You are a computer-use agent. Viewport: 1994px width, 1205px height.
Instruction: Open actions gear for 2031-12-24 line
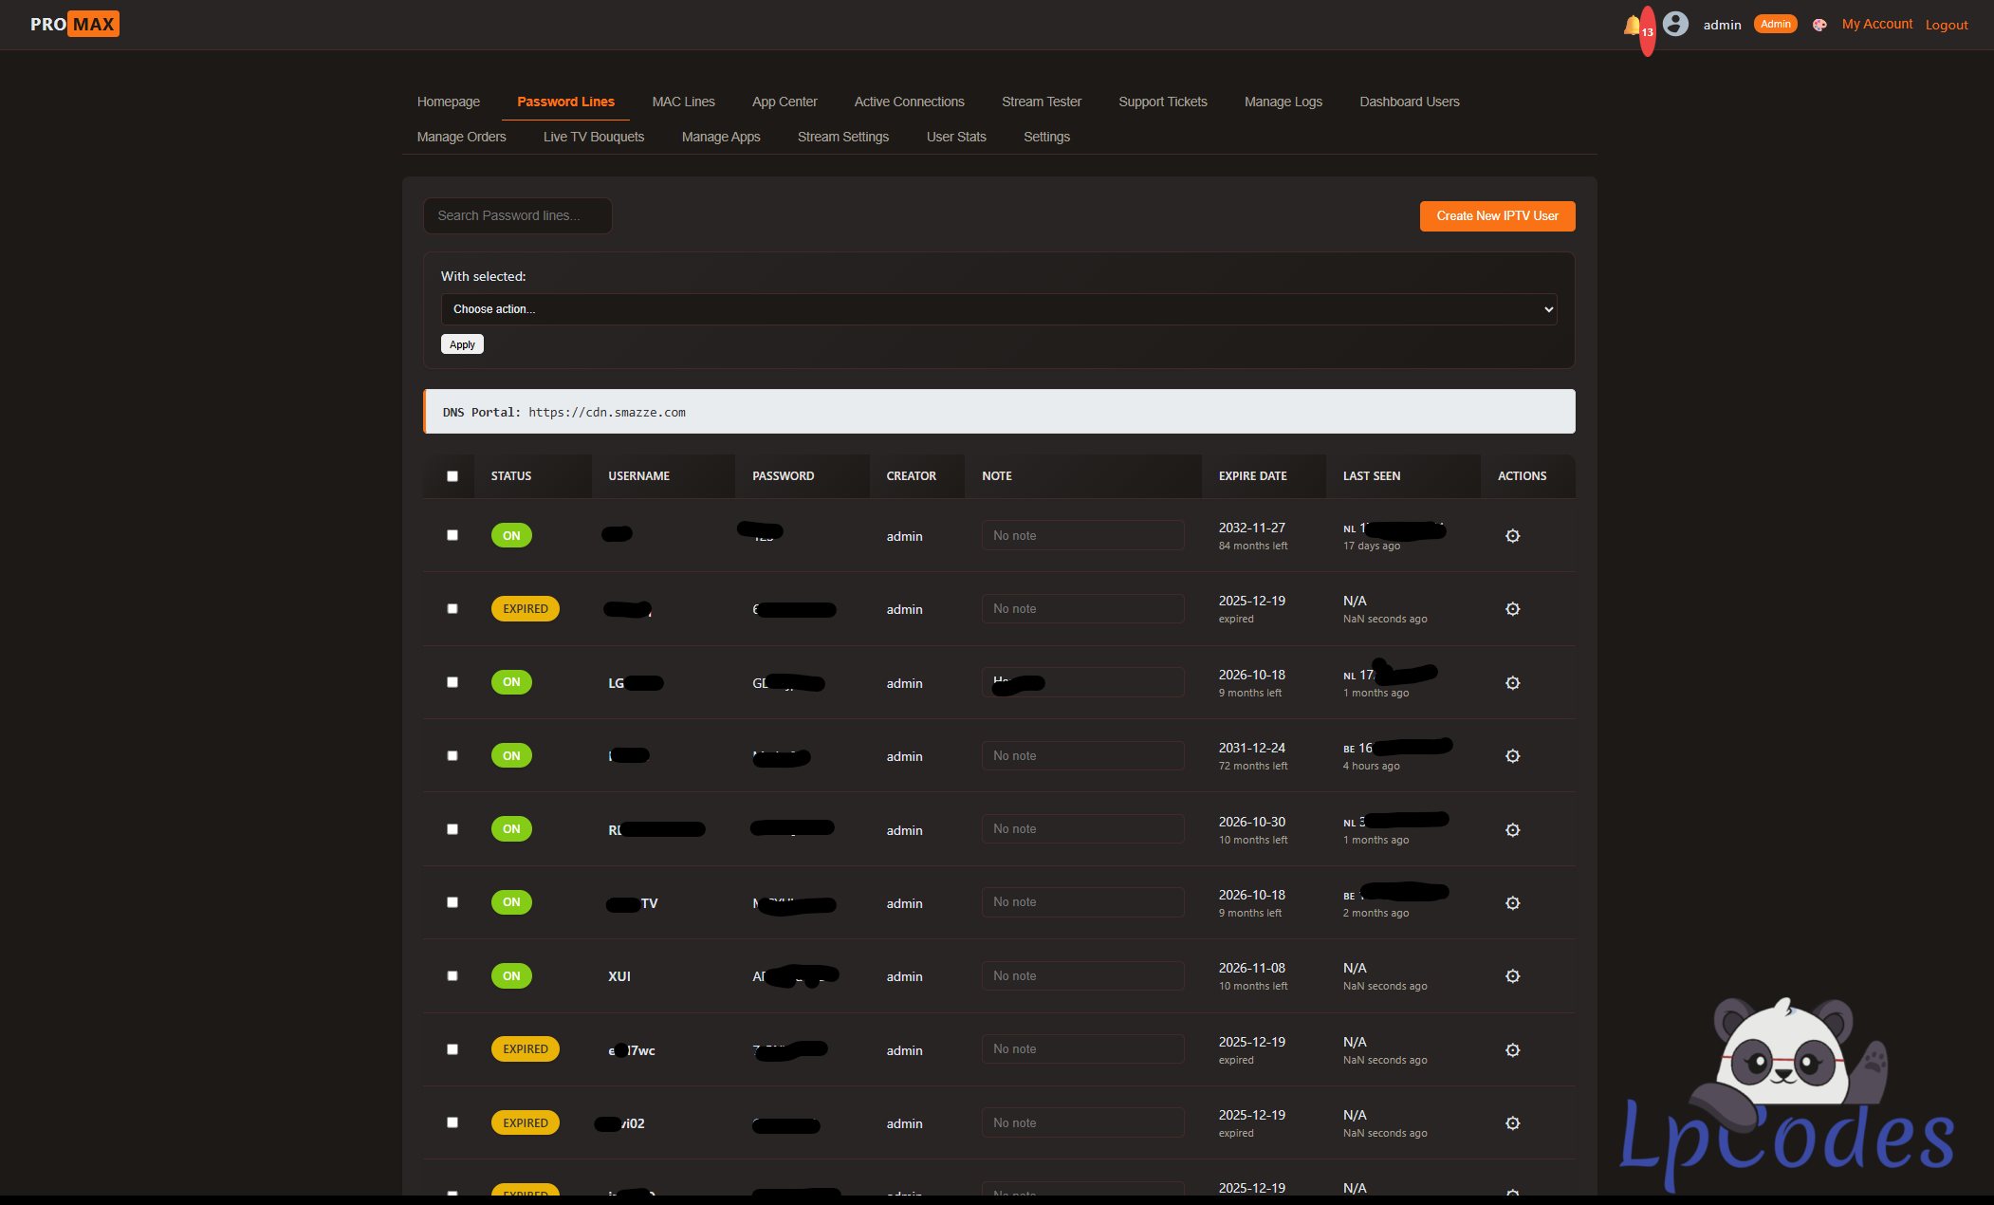click(1512, 756)
